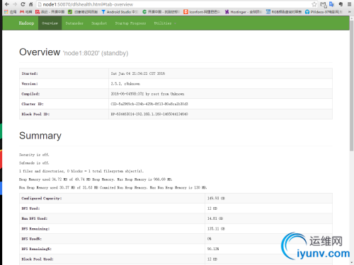Reload the dfshealth page
The width and height of the screenshot is (354, 265).
[x=23, y=4]
